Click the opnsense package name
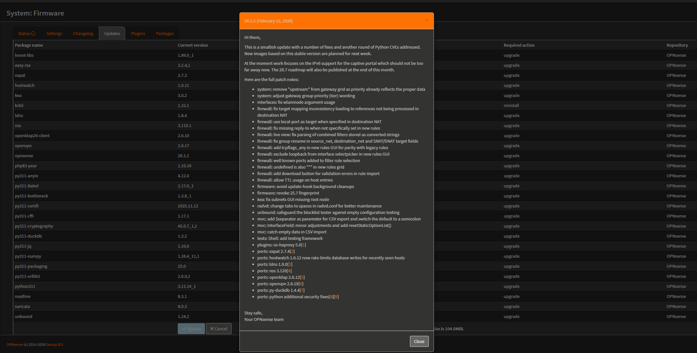 point(24,156)
